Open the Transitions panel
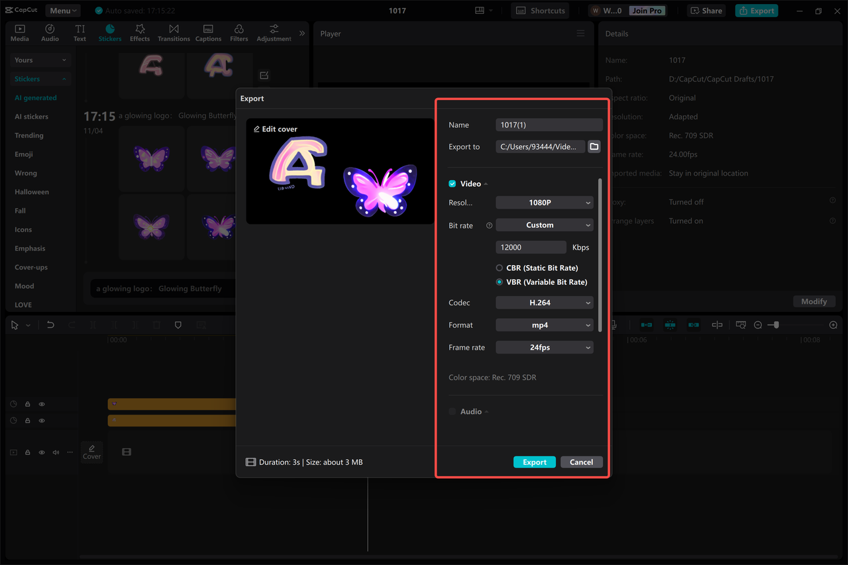Viewport: 848px width, 565px height. click(174, 33)
